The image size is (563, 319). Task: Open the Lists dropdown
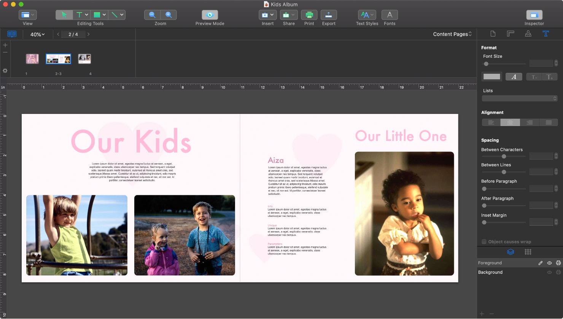pos(520,98)
